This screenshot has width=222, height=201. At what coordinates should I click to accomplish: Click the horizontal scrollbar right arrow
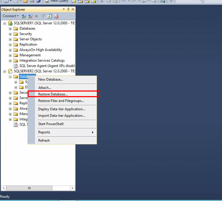coord(73,188)
